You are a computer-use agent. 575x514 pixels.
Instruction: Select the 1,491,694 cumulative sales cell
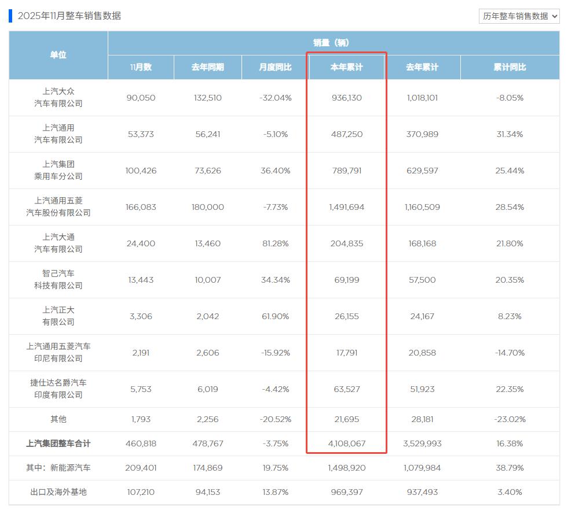pos(346,207)
